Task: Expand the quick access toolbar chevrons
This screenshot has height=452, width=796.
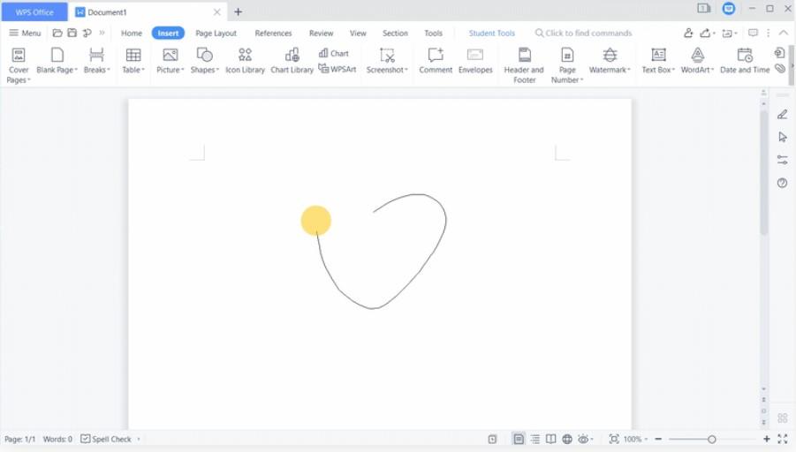Action: click(x=102, y=33)
